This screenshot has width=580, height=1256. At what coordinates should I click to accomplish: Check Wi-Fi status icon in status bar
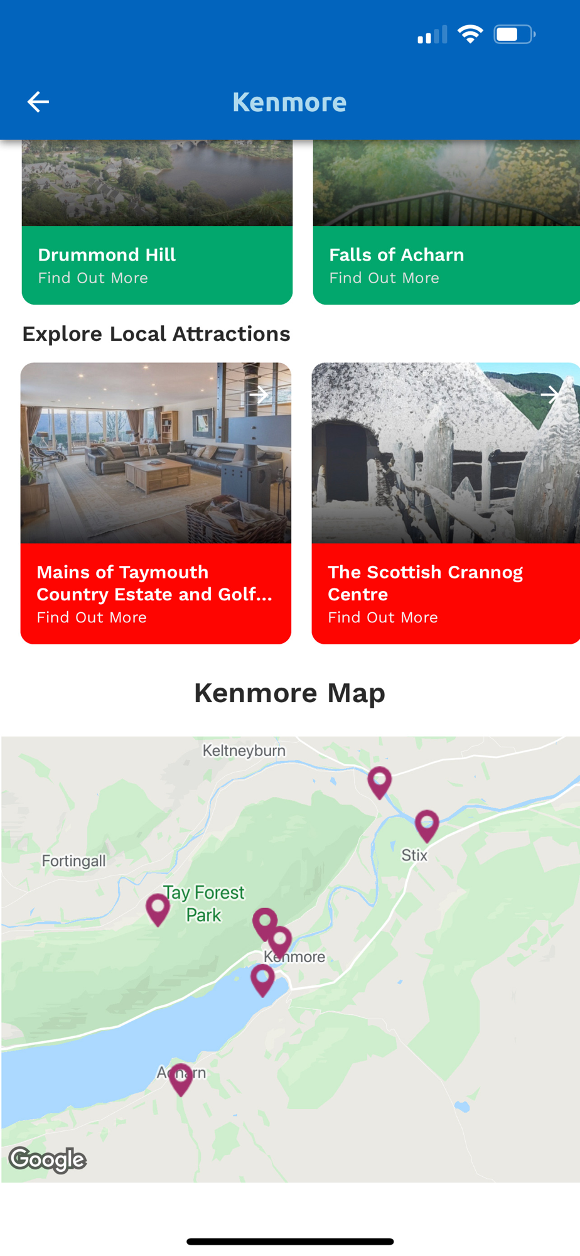point(470,34)
